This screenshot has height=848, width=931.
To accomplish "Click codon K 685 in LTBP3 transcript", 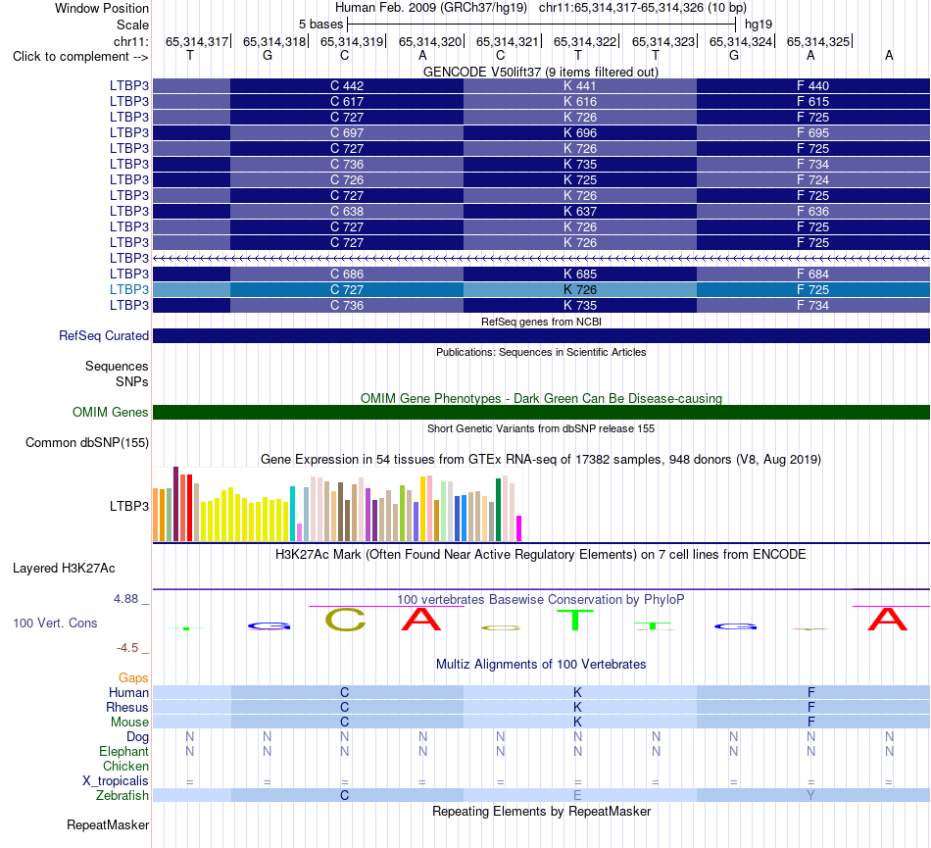I will [579, 274].
